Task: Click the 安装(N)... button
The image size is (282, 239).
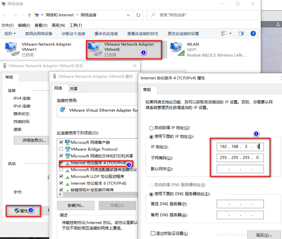Action: (76, 206)
